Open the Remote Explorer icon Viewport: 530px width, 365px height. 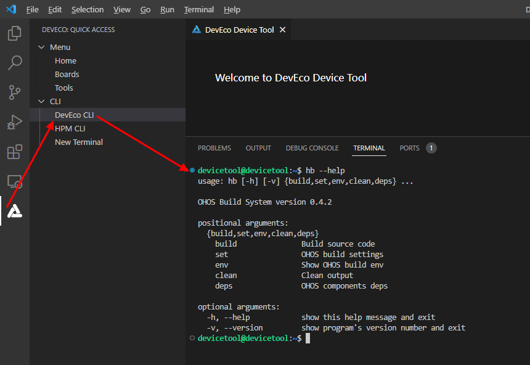14,182
